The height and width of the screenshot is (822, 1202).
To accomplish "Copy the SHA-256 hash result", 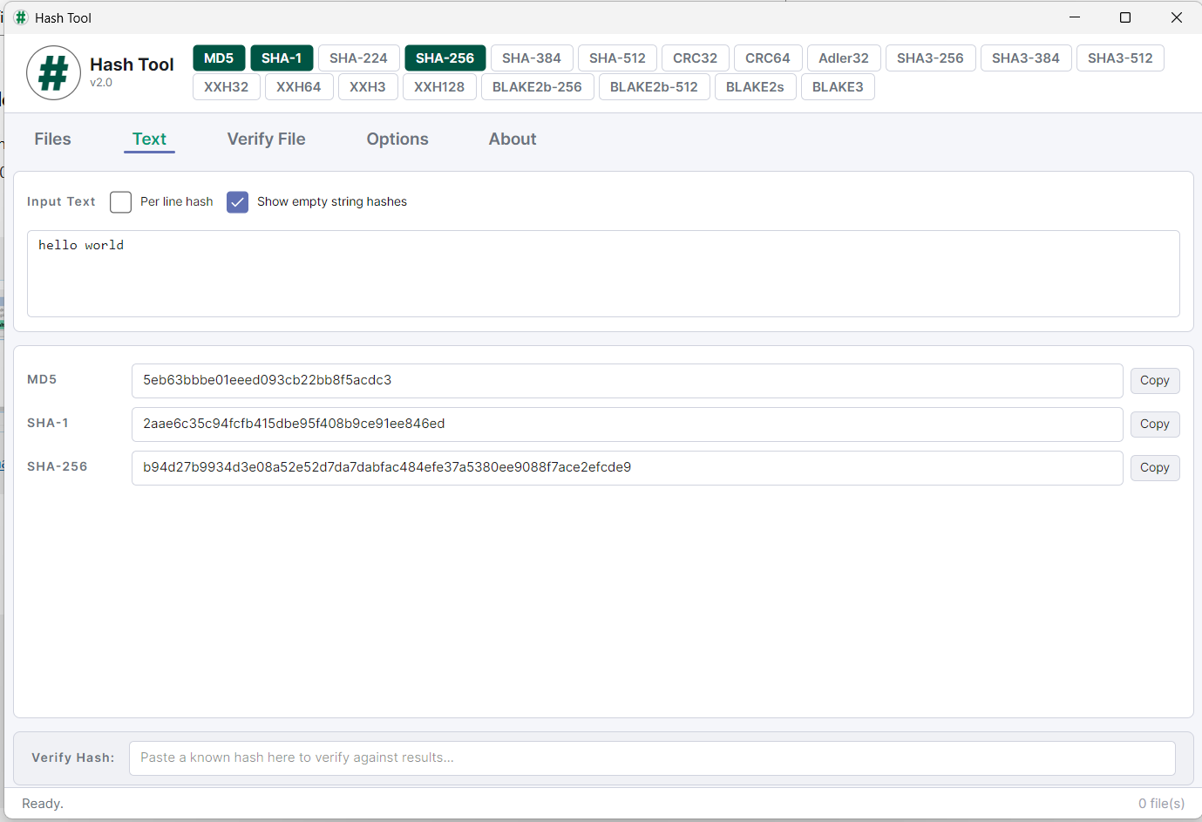I will point(1154,467).
